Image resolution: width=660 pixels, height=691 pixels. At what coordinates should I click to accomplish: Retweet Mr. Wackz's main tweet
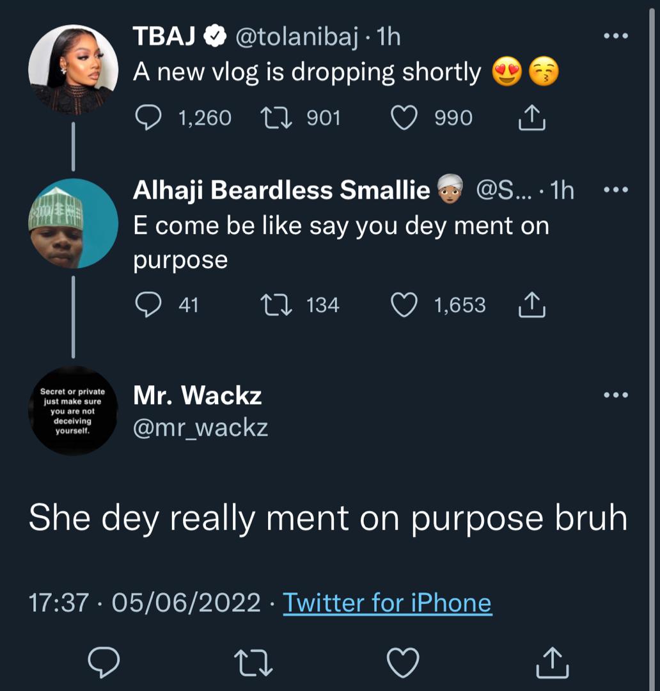pyautogui.click(x=254, y=663)
